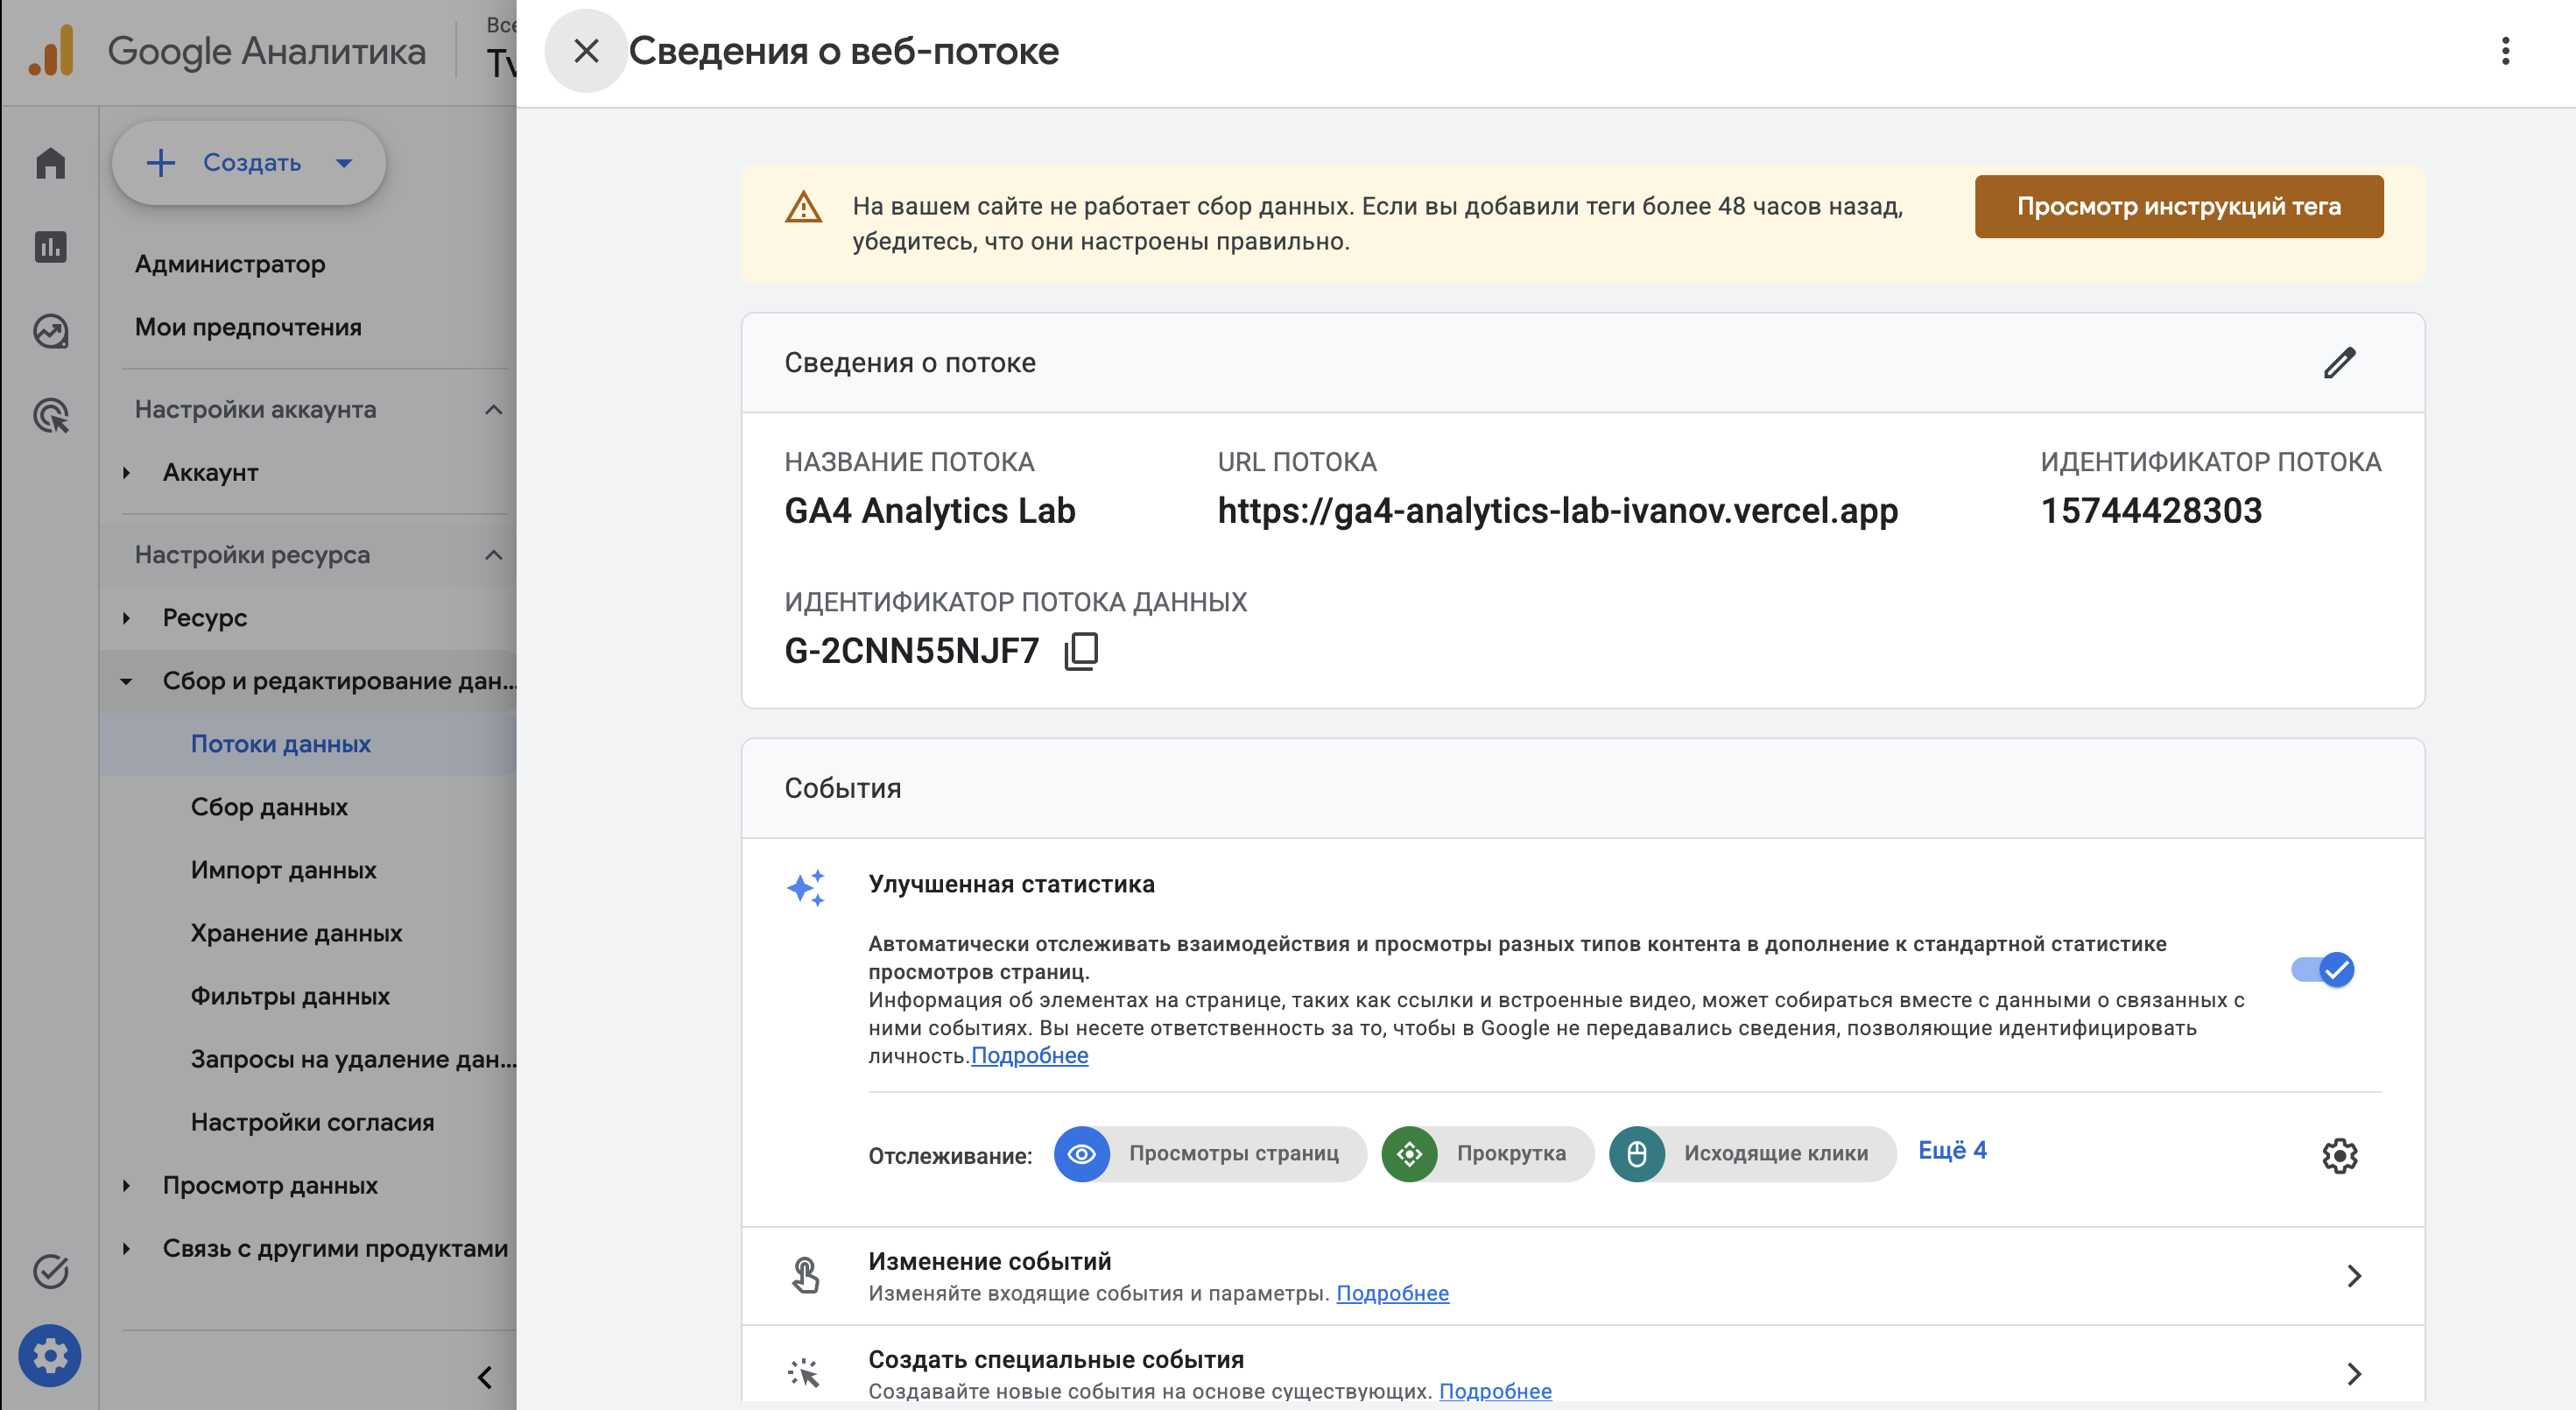The width and height of the screenshot is (2576, 1410).
Task: Open Подробнее link in Создать специальные события
Action: pos(1495,1392)
